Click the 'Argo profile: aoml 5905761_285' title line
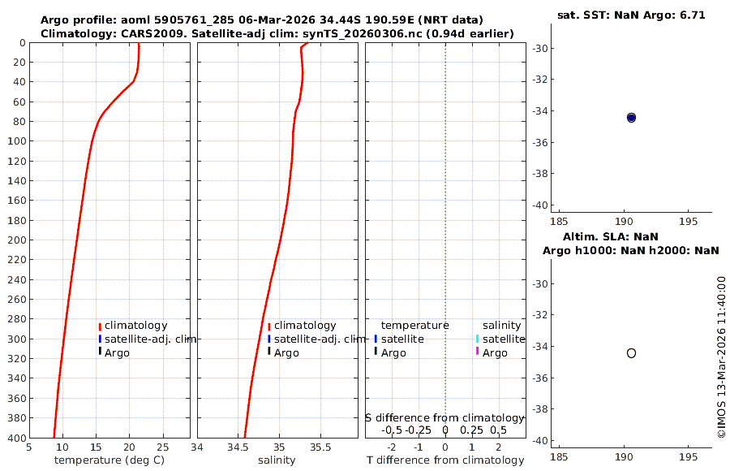730x471 pixels. pyautogui.click(x=262, y=20)
